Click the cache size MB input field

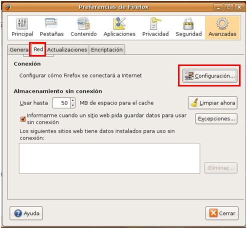[61, 103]
